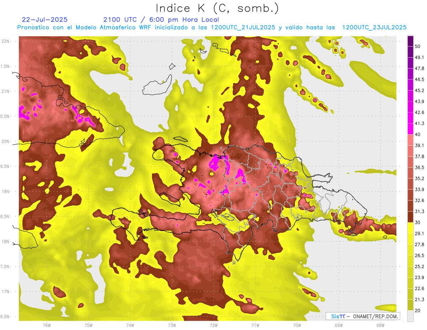Viewport: 427px width, 330px height.
Task: Click the legend value "35.2"
Action: [x=420, y=178]
